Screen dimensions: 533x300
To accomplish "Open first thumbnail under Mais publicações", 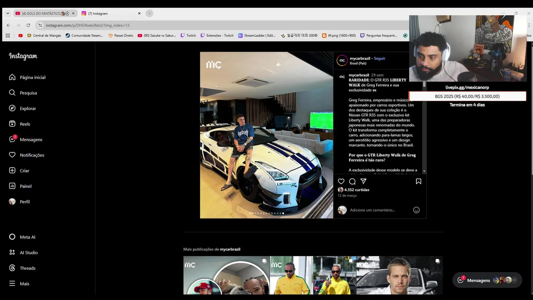I will tap(227, 275).
